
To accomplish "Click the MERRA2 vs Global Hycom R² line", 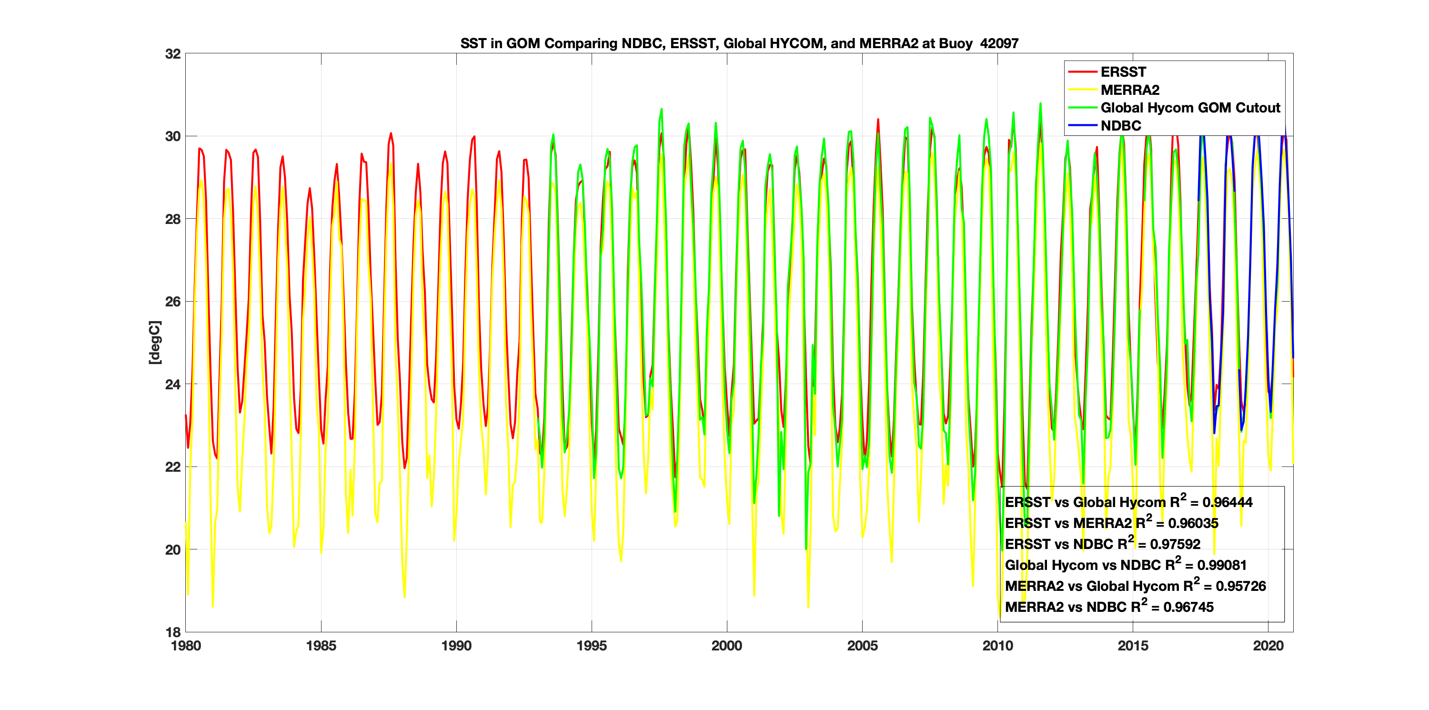I will [1135, 586].
